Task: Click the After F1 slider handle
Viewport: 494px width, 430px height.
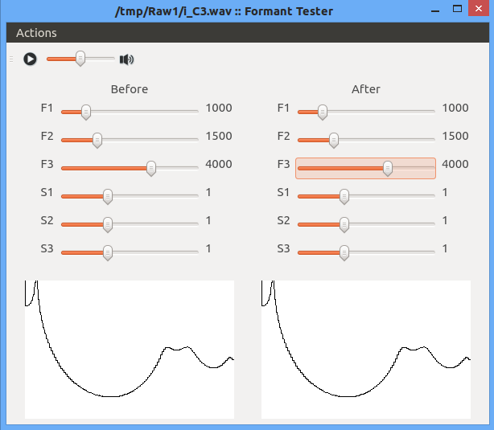Action: point(323,112)
